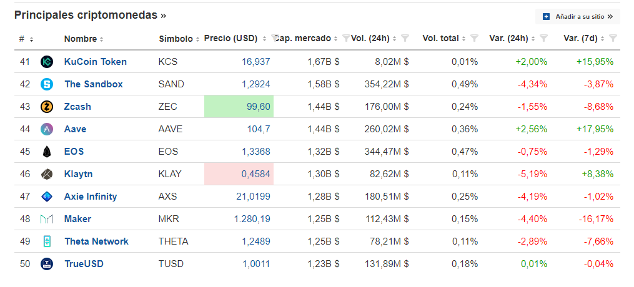Open Klaytn name link
Image resolution: width=634 pixels, height=287 pixels.
(79, 174)
